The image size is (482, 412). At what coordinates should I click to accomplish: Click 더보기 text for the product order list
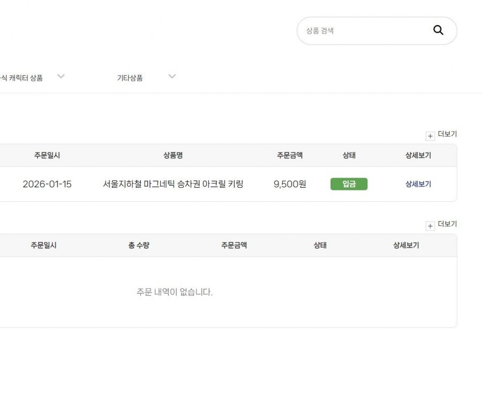pyautogui.click(x=447, y=134)
